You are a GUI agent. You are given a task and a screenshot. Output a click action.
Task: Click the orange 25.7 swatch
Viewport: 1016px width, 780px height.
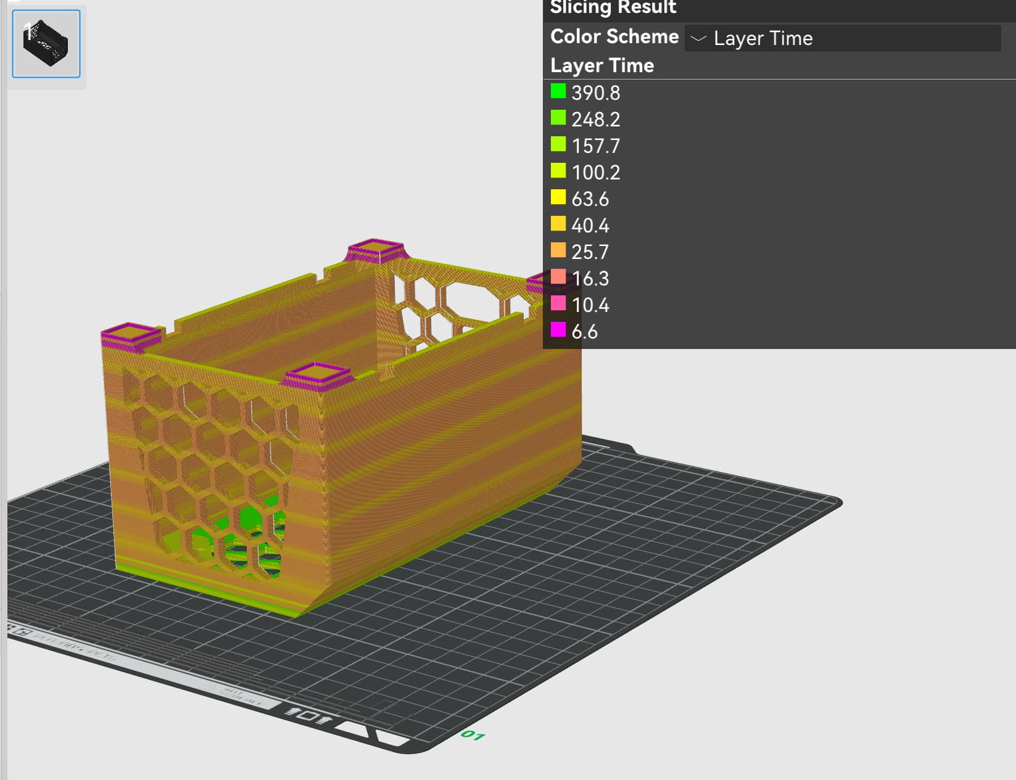(558, 250)
